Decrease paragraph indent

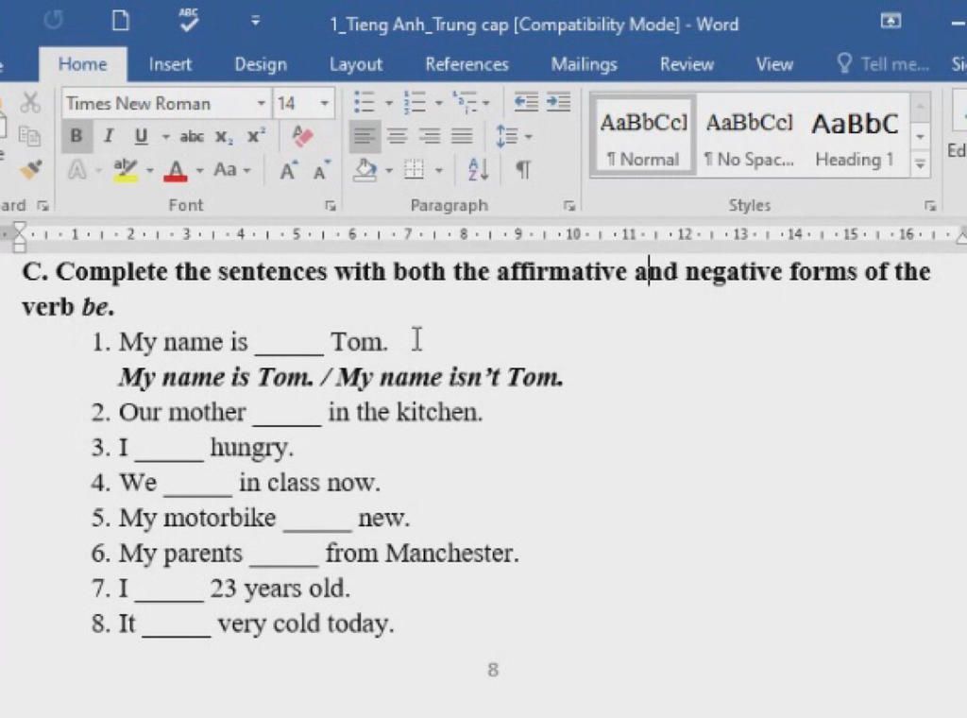526,102
